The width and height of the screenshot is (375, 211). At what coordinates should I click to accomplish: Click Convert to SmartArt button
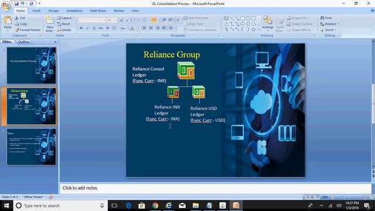click(x=201, y=30)
